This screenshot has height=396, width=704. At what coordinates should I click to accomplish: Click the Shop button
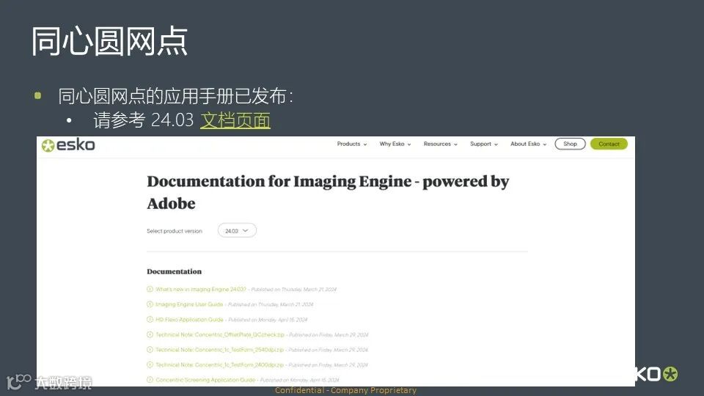[x=571, y=144]
